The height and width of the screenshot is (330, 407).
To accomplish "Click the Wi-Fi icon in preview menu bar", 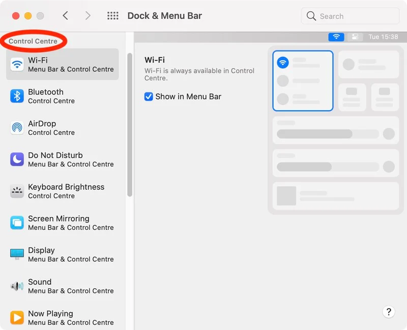I will (336, 37).
